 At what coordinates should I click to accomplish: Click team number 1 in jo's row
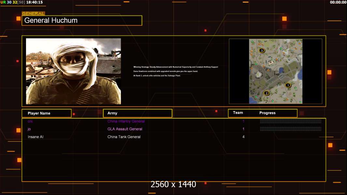pyautogui.click(x=243, y=129)
